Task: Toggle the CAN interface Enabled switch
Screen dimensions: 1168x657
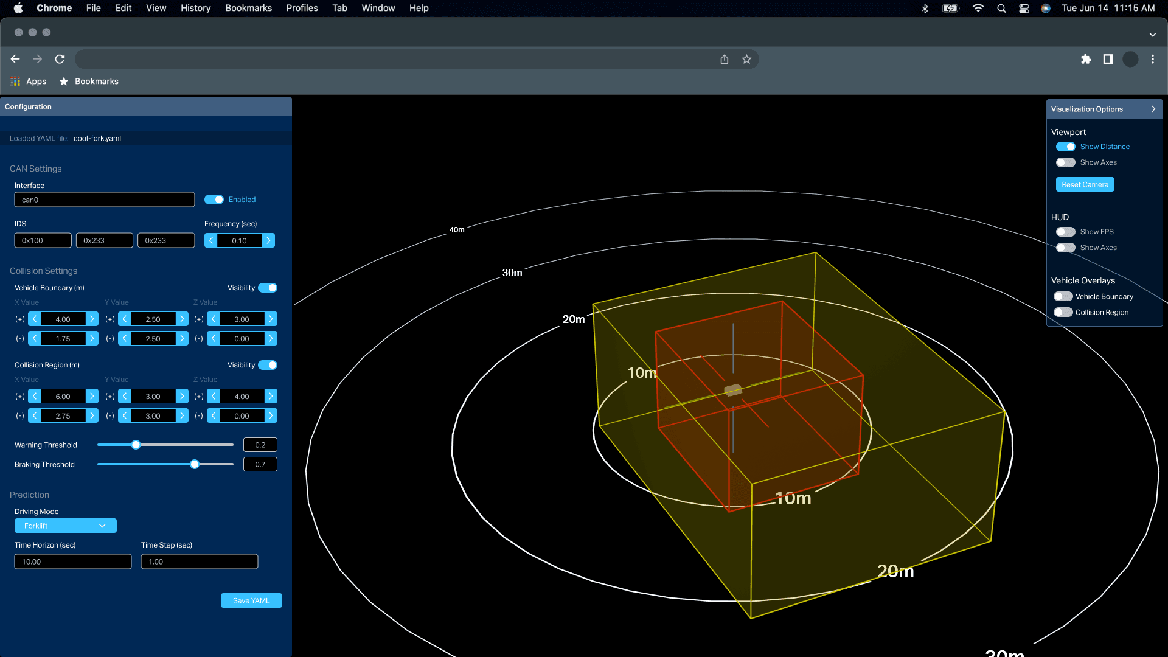Action: pyautogui.click(x=214, y=200)
